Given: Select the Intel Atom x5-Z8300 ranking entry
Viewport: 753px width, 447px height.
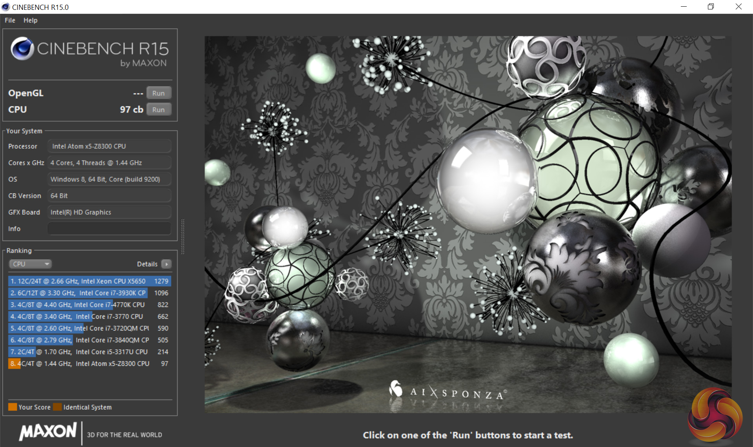Looking at the screenshot, I should 89,363.
